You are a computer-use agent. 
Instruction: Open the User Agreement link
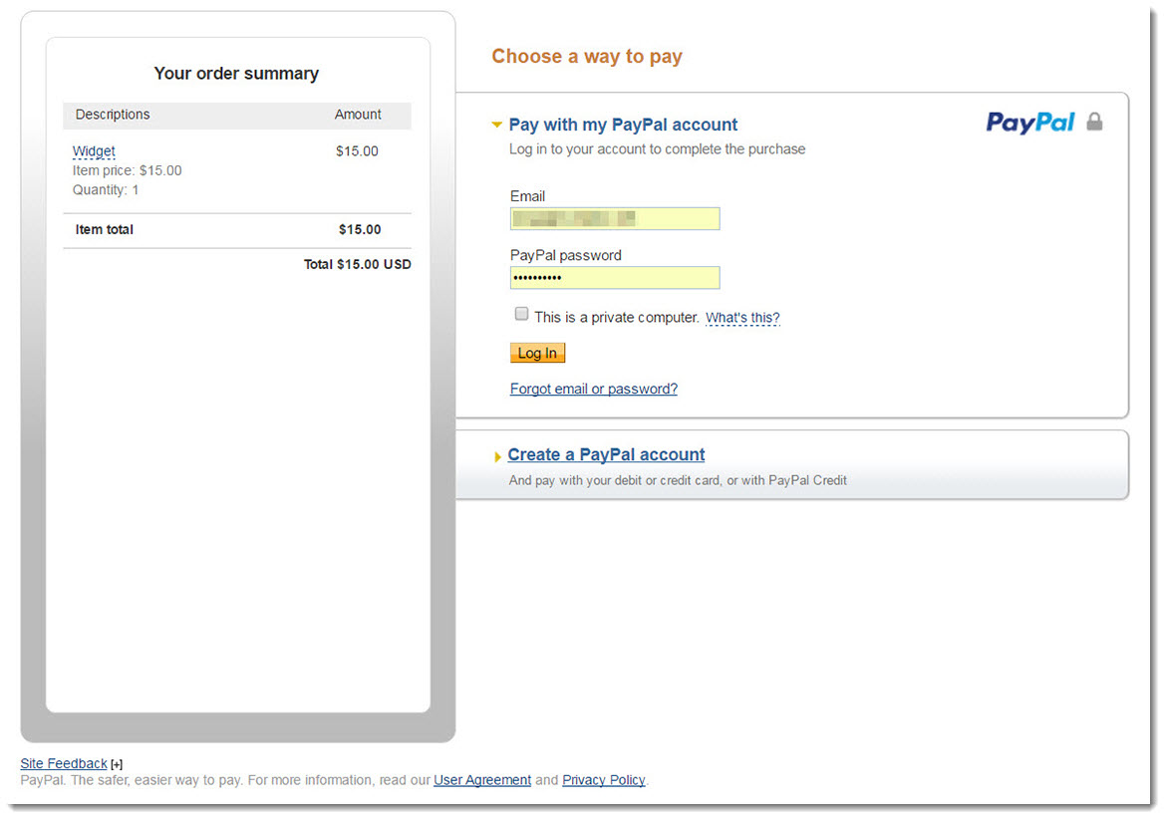(482, 780)
